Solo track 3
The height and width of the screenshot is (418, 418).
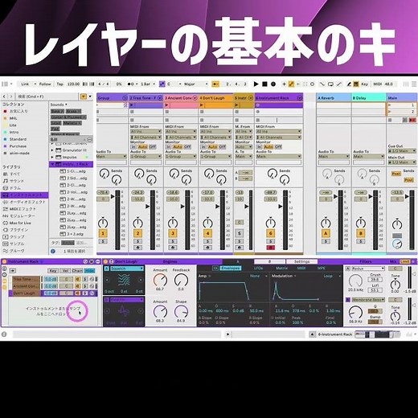[173, 241]
